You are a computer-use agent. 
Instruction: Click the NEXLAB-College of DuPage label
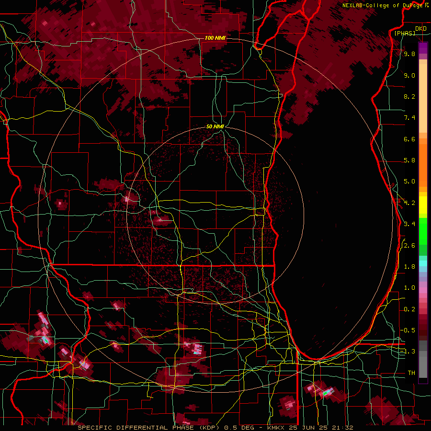[x=383, y=5]
